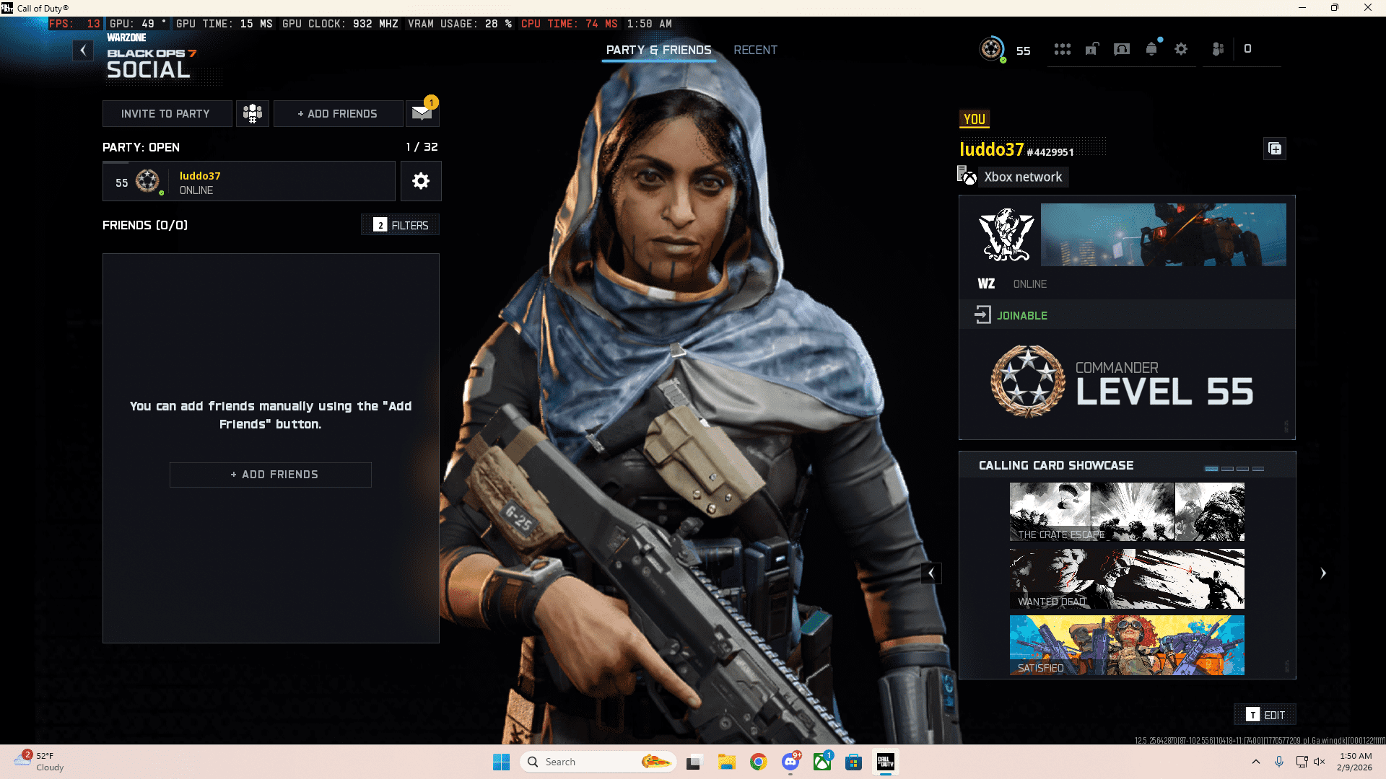Click the 'Xbox network' label
Viewport: 1386px width, 779px height.
(1023, 177)
